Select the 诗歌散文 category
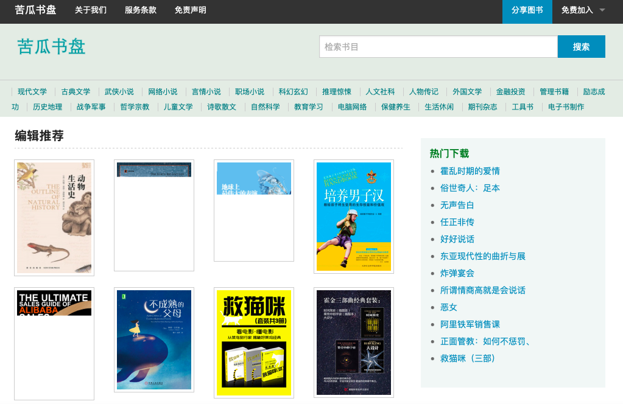This screenshot has height=404, width=623. click(222, 106)
